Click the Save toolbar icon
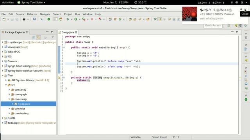250x140 pixels. pyautogui.click(x=12, y=19)
